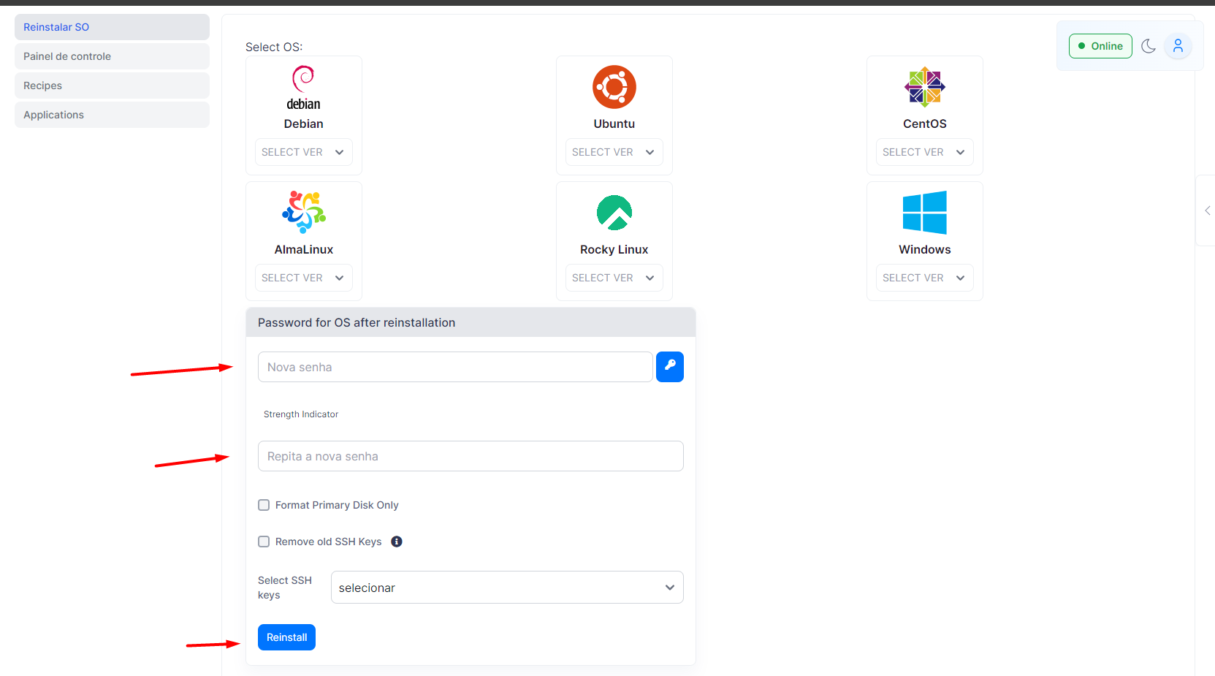This screenshot has height=676, width=1215.
Task: Click the Debian swirl logo
Action: (303, 88)
